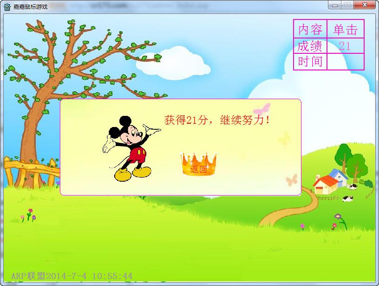Click the empty time value cell
This screenshot has width=379, height=286.
click(346, 62)
